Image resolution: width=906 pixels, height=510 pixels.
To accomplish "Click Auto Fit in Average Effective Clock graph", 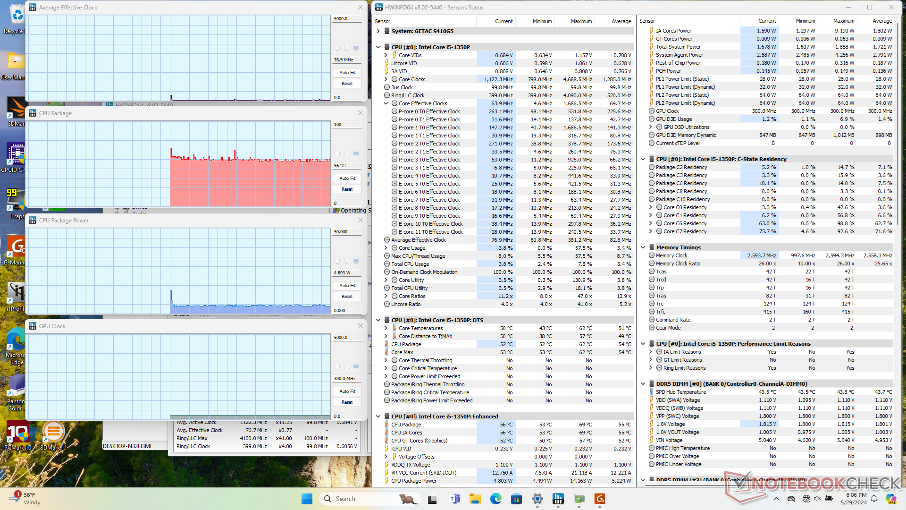I will click(347, 73).
